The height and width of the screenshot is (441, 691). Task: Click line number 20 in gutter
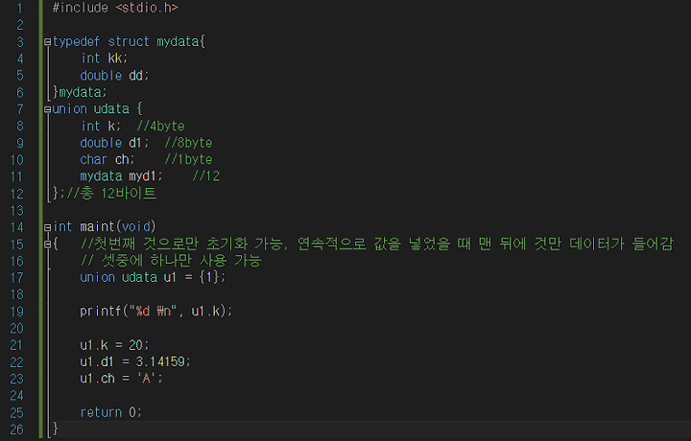click(16, 328)
